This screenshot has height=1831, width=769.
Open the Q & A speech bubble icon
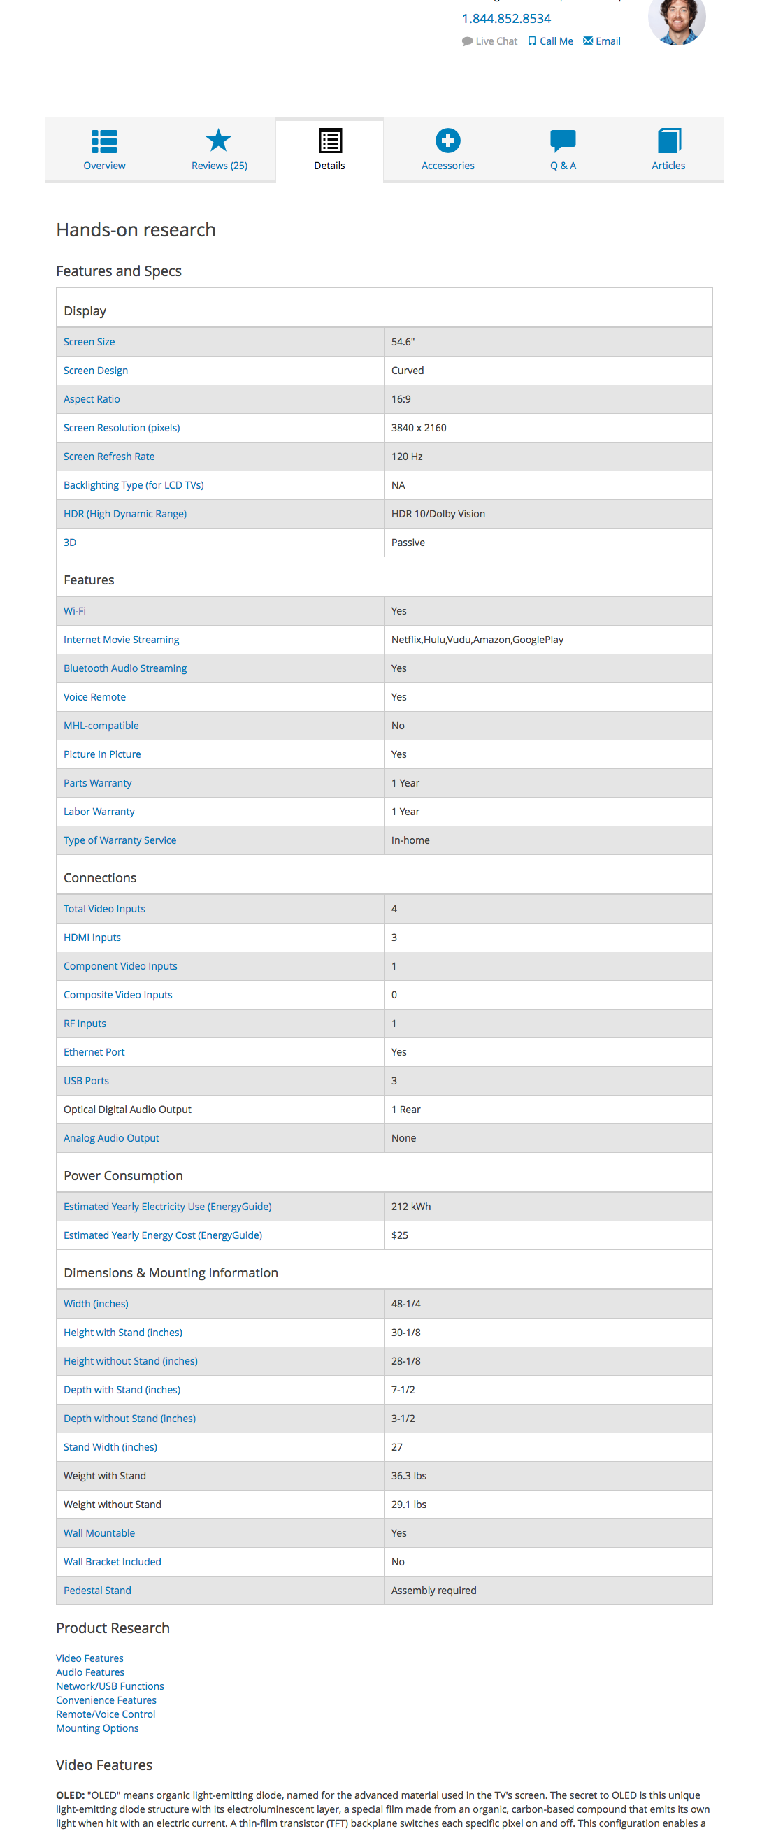click(x=562, y=141)
